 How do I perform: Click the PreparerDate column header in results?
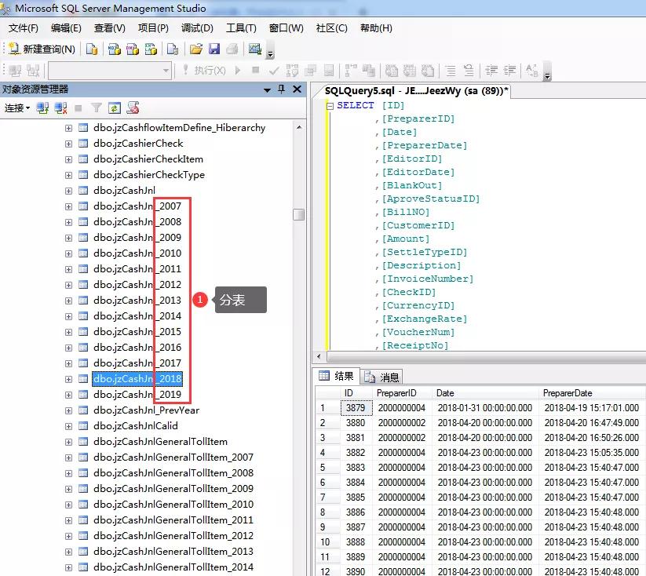[x=568, y=393]
